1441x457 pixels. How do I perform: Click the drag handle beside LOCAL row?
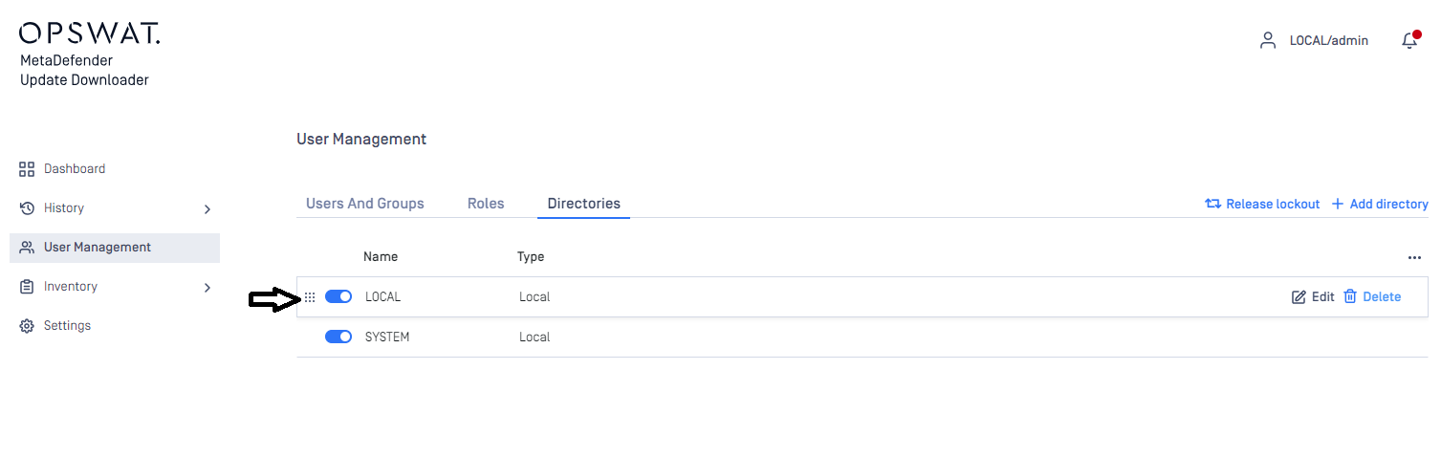310,297
